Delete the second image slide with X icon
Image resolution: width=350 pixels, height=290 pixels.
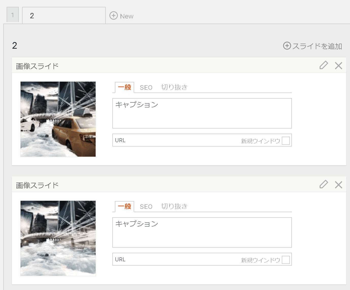point(338,185)
